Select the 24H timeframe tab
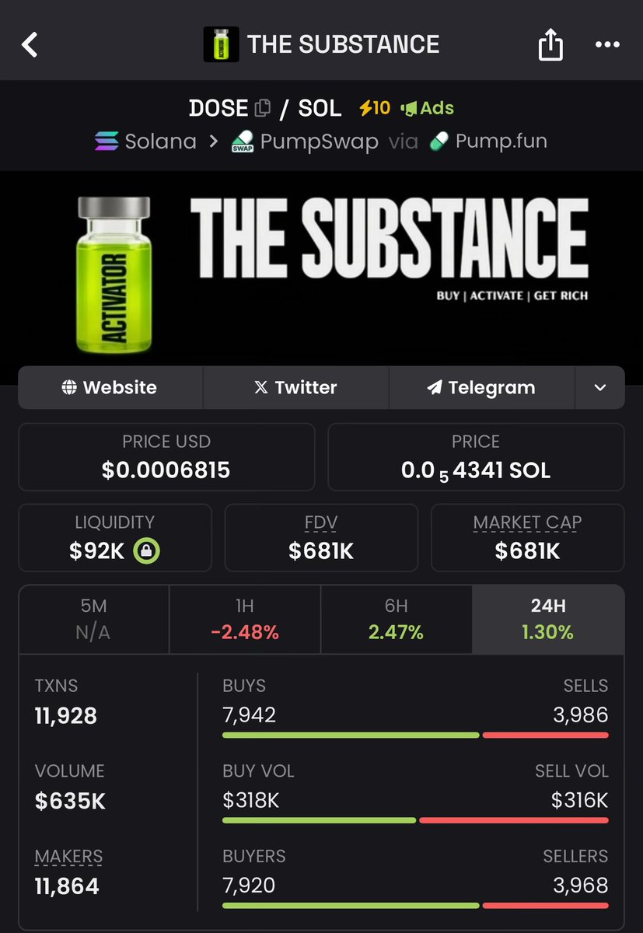Image resolution: width=643 pixels, height=933 pixels. coord(548,620)
